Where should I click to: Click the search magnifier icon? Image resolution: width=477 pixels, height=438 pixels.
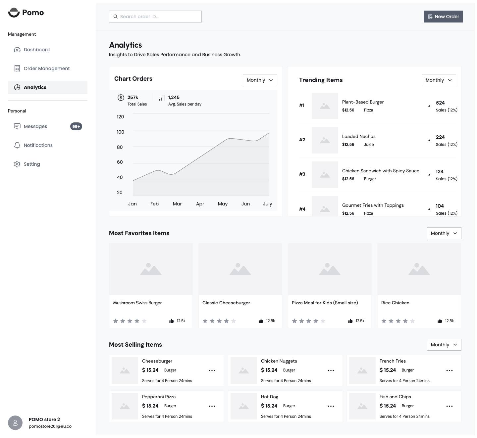(116, 17)
